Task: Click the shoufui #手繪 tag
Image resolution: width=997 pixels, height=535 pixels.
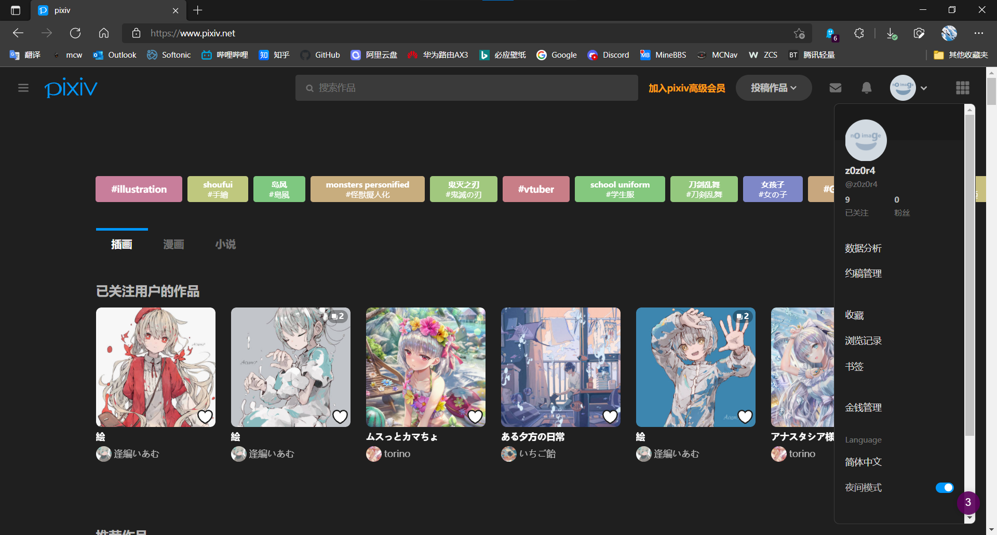Action: [218, 189]
